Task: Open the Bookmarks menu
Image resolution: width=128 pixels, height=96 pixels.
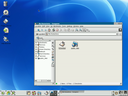Action: [x=57, y=26]
